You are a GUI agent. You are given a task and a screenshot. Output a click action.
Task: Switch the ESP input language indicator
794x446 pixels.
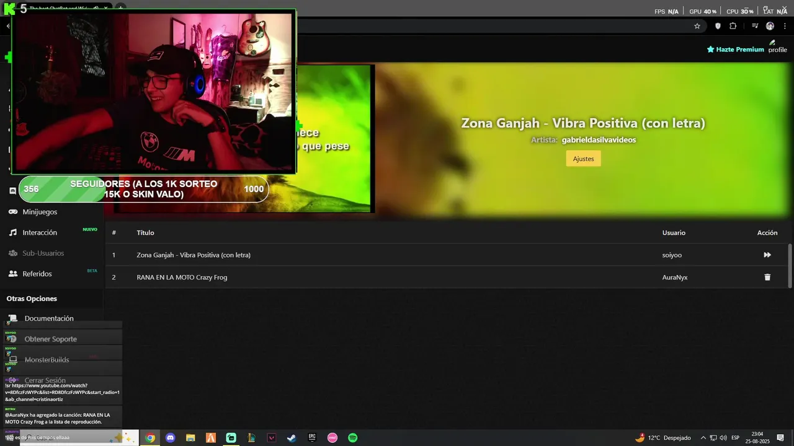point(736,438)
